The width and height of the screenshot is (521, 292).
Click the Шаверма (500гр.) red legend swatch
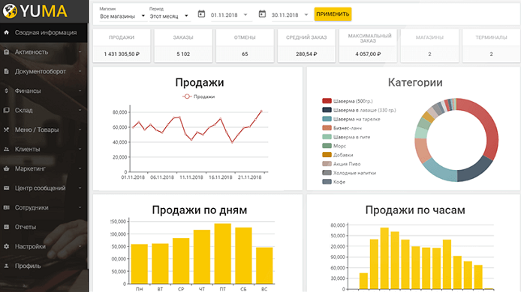tap(327, 101)
